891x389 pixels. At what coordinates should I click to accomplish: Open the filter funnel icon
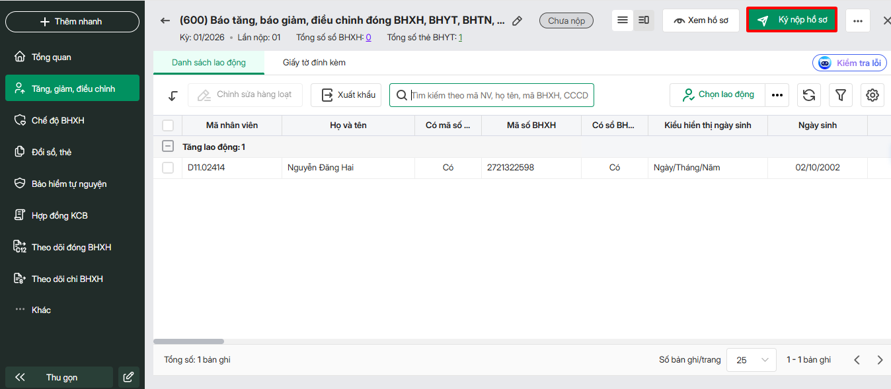(x=841, y=95)
